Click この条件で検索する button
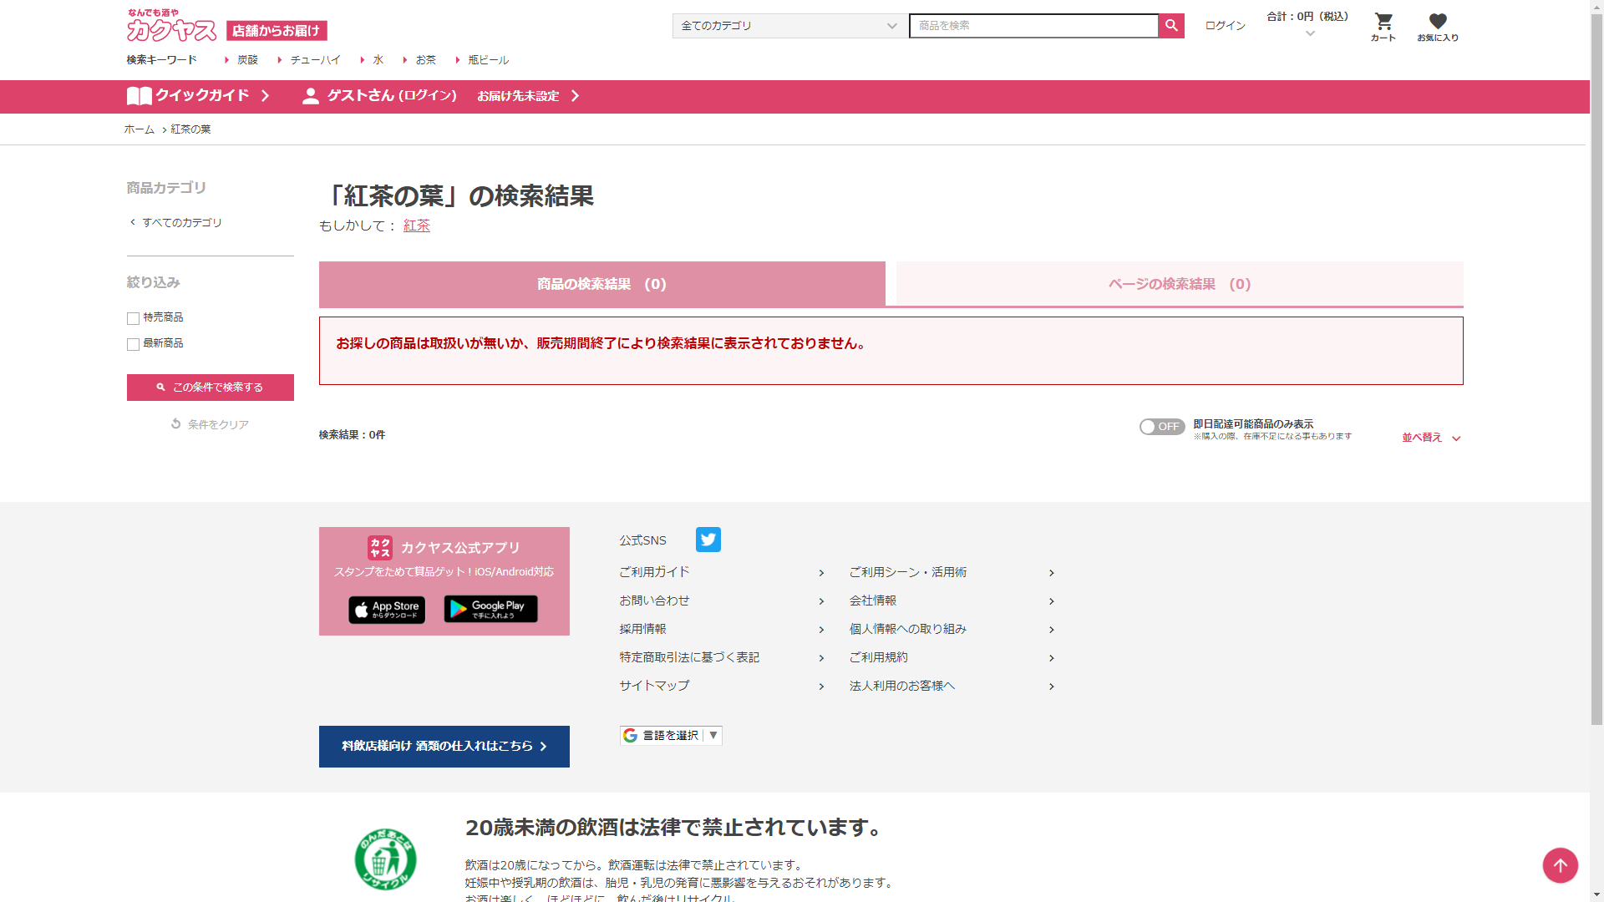This screenshot has height=902, width=1604. [211, 388]
